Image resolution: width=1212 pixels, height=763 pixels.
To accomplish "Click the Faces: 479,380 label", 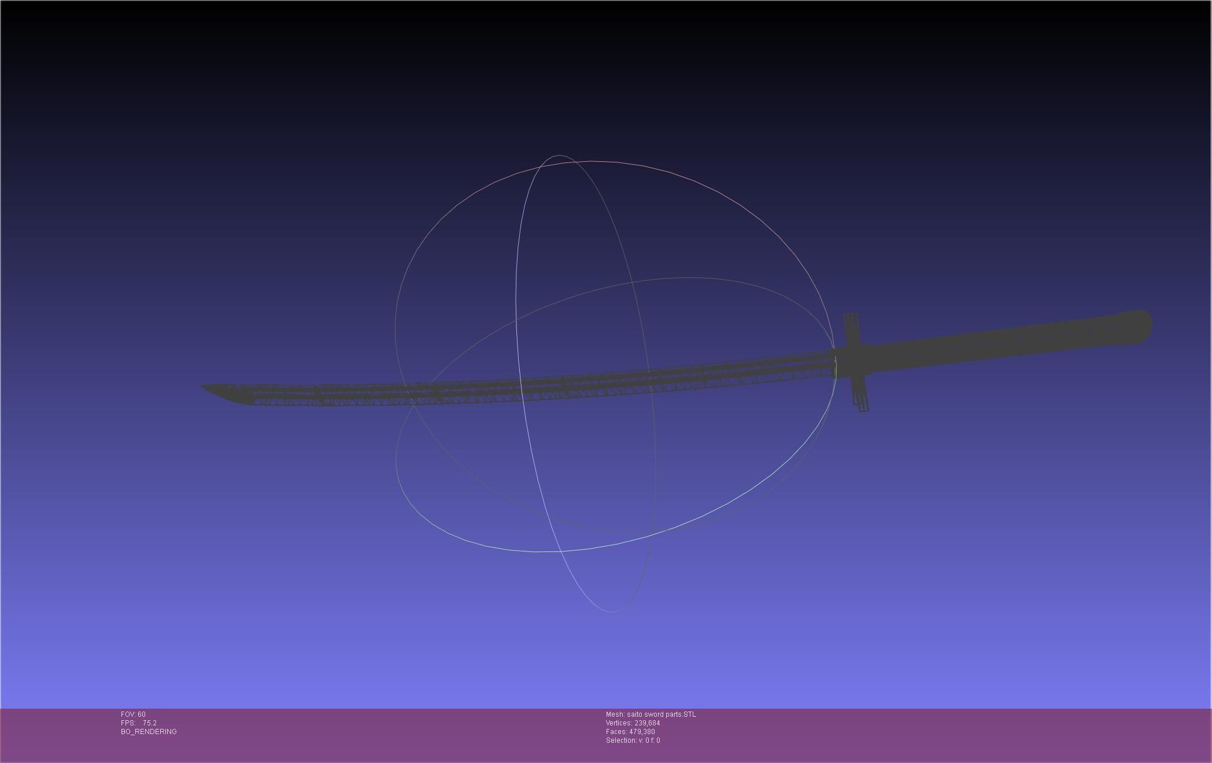I will click(630, 732).
